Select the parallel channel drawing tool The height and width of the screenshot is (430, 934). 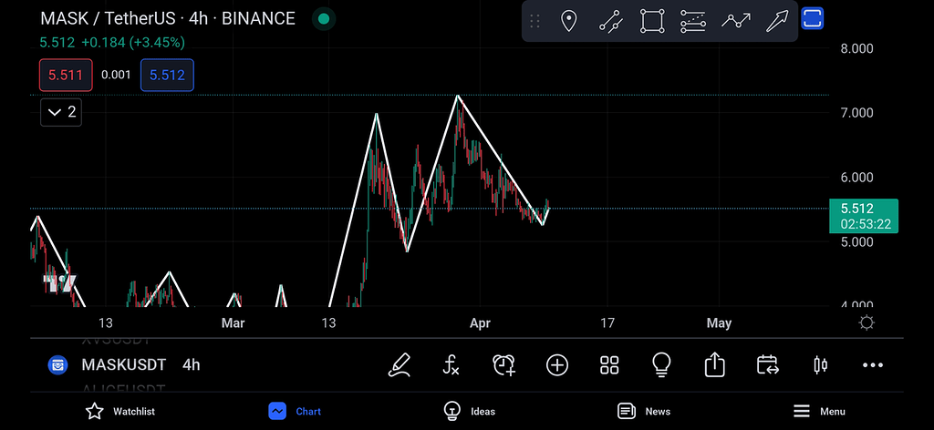click(610, 21)
